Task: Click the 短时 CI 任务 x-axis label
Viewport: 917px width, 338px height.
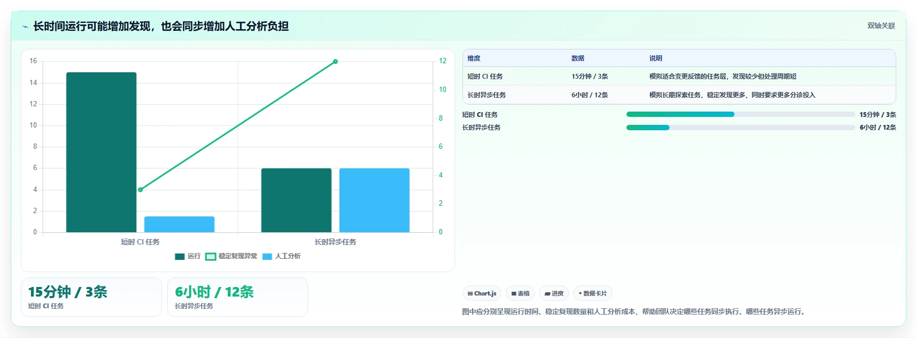Action: pos(140,242)
